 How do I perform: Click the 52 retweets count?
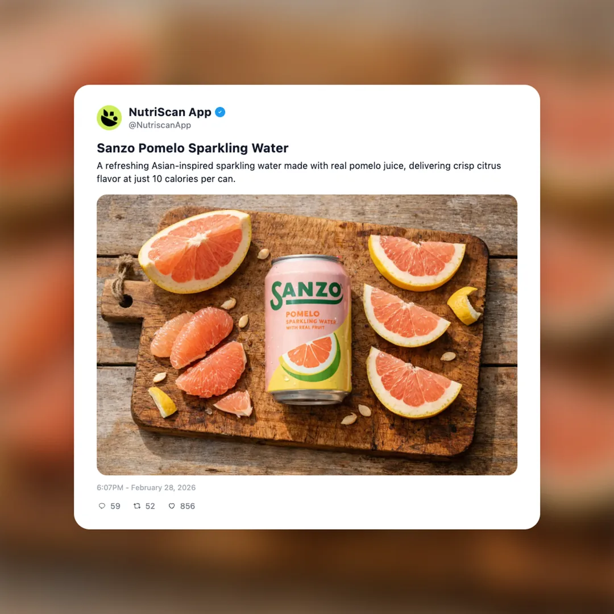(x=150, y=506)
